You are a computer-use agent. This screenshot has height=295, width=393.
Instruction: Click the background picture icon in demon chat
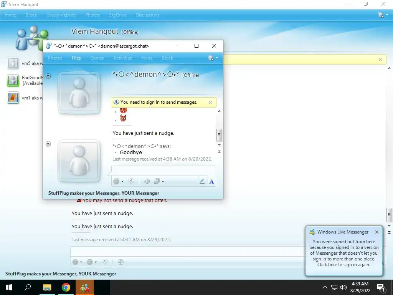point(157,181)
